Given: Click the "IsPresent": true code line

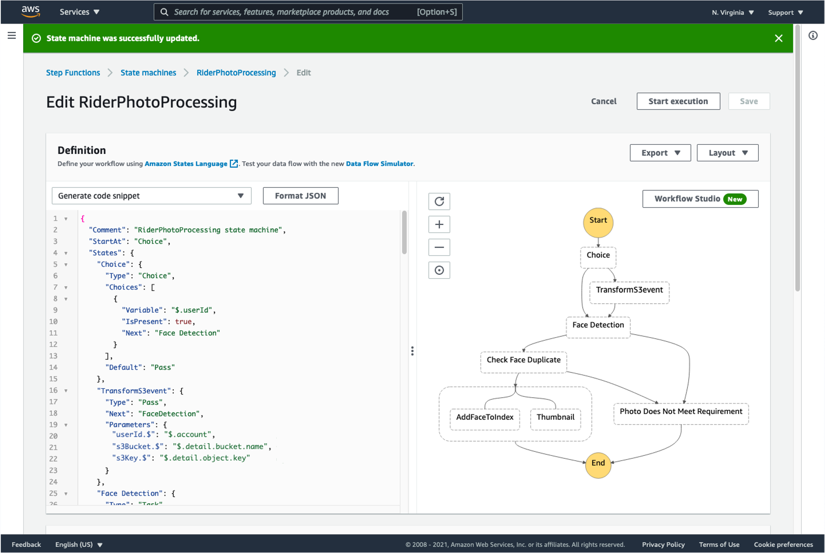Looking at the screenshot, I should [x=159, y=322].
